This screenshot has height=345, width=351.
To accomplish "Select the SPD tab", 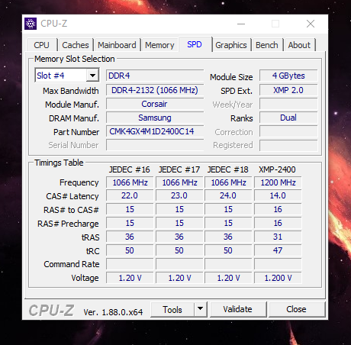I will coord(195,44).
